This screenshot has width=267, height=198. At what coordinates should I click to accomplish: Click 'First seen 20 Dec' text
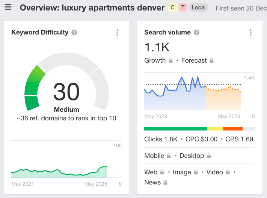pos(241,8)
